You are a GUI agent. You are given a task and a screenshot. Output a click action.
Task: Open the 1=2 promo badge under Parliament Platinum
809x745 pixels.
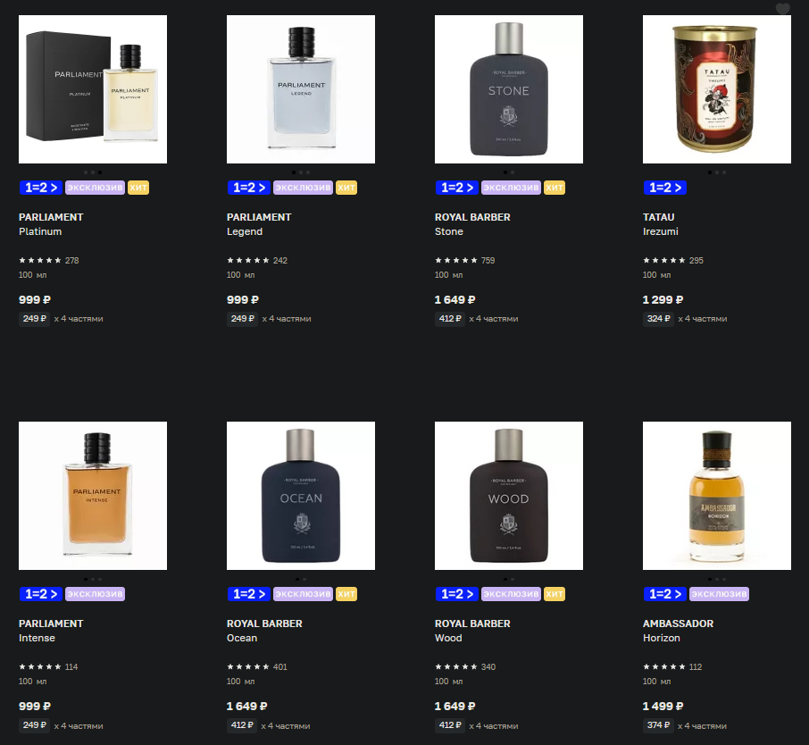41,188
